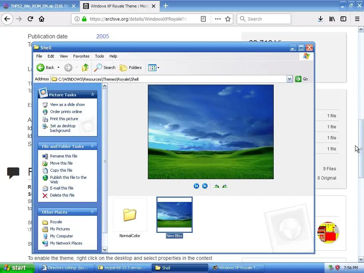The height and width of the screenshot is (273, 364).
Task: Click the Explorer Forward arrow button
Action: coord(68,68)
